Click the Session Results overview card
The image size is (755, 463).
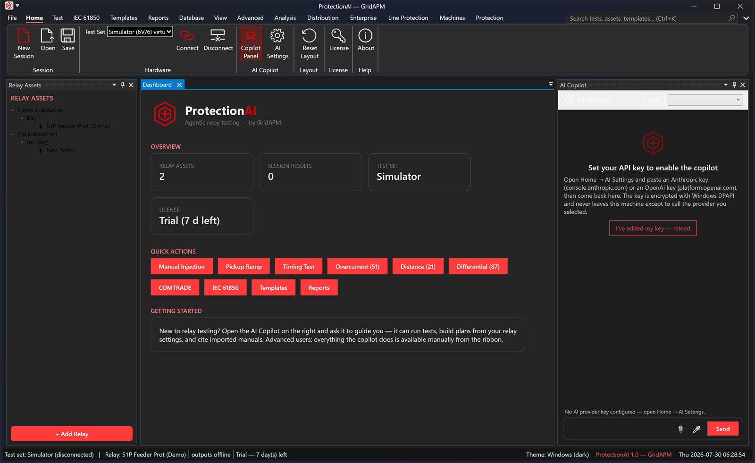310,172
